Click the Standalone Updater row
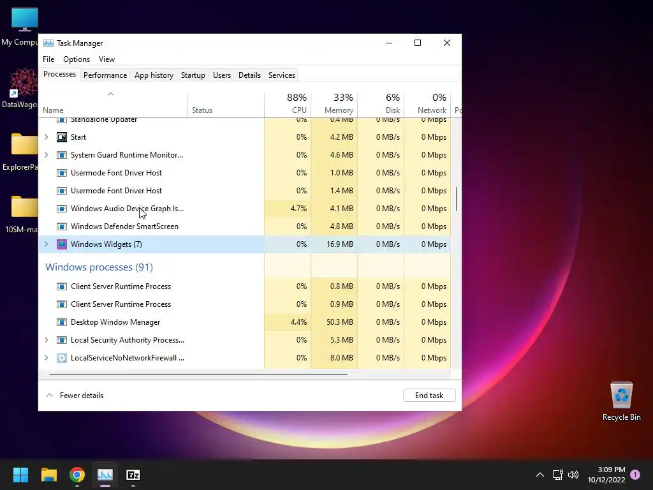653x490 pixels. tap(245, 121)
